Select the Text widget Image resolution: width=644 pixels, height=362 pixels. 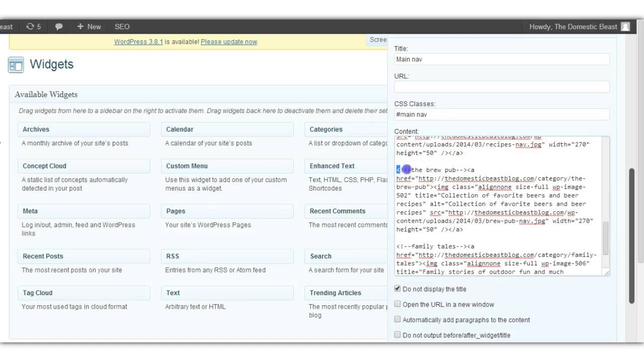click(227, 293)
